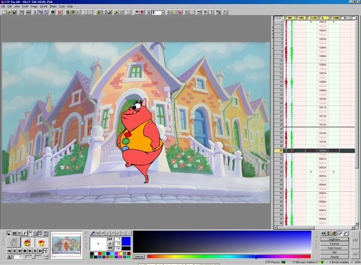This screenshot has height=265, width=361.
Task: Click the large ok! button
Action: click(355, 240)
